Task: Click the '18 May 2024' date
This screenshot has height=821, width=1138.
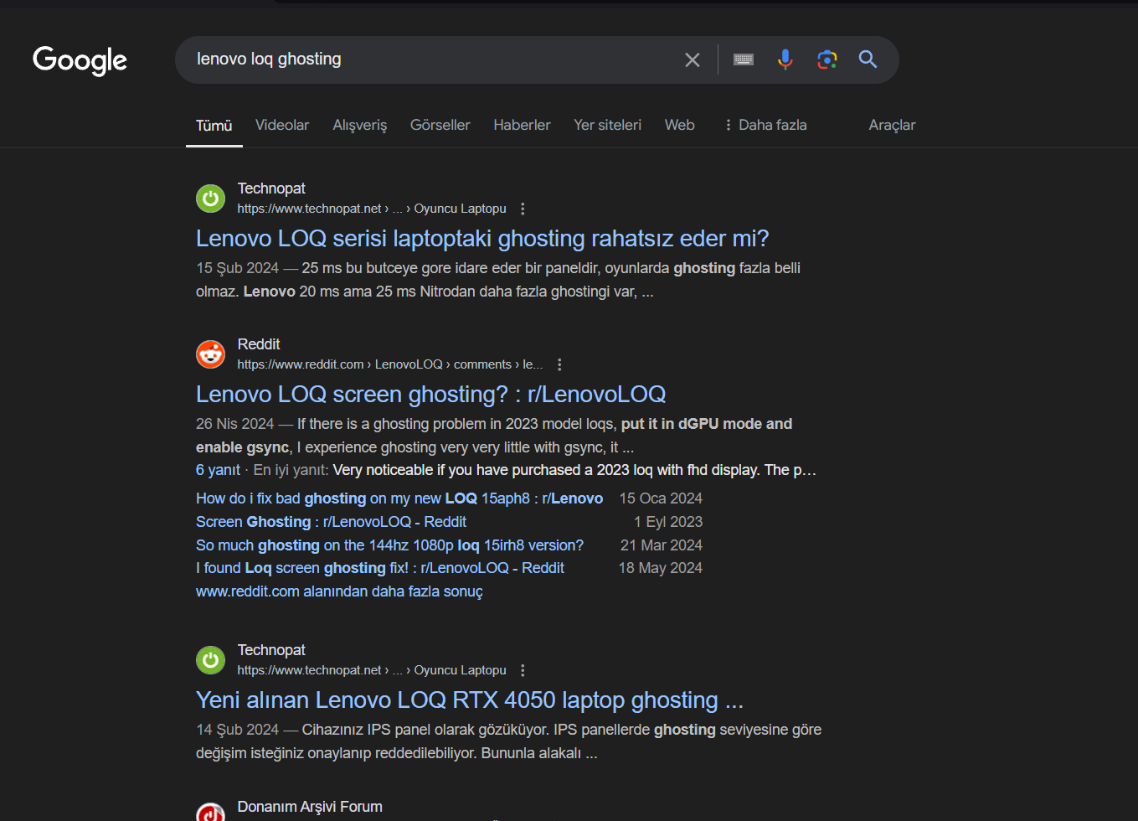Action: coord(661,568)
